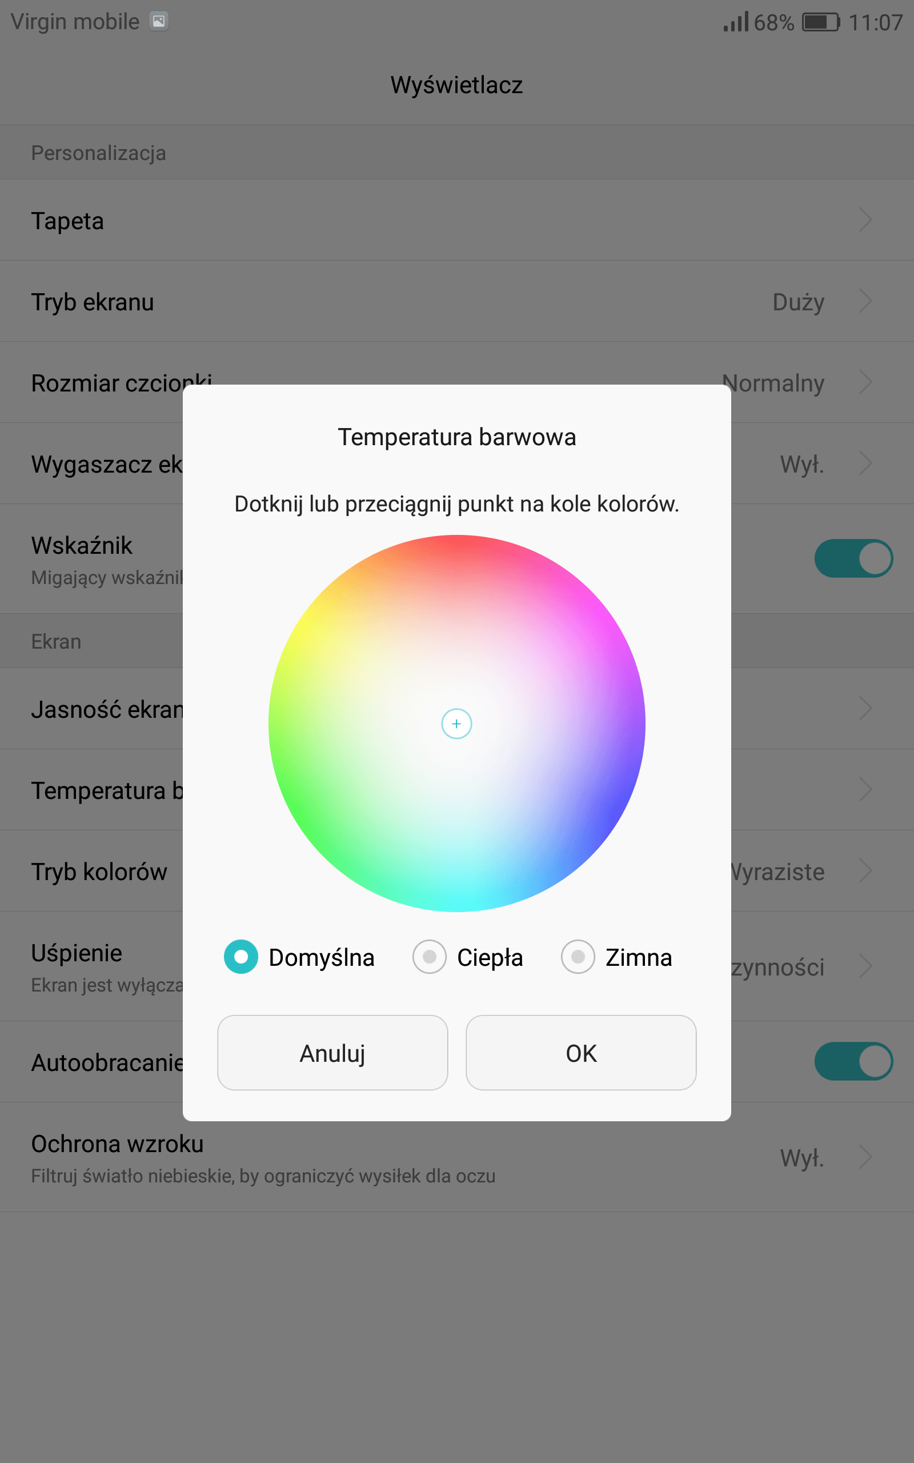Viewport: 914px width, 1463px height.
Task: Tap the battery icon in the status bar
Action: 821,22
